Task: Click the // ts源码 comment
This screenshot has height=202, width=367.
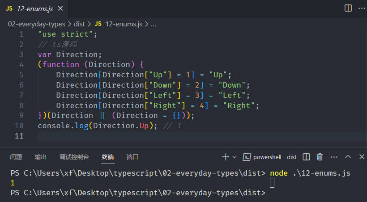Action: click(x=58, y=44)
